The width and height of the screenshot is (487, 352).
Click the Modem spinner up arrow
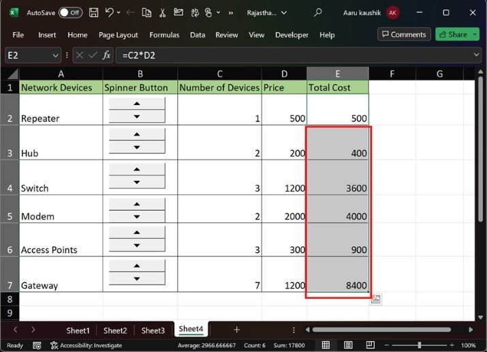click(137, 204)
